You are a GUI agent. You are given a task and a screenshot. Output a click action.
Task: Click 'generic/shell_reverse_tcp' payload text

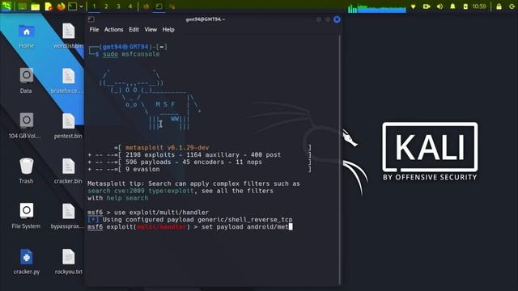(245, 219)
